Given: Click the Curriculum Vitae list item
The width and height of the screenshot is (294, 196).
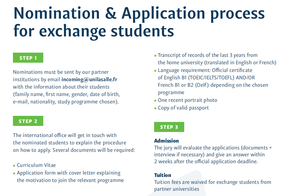Looking at the screenshot, I should point(36,165).
